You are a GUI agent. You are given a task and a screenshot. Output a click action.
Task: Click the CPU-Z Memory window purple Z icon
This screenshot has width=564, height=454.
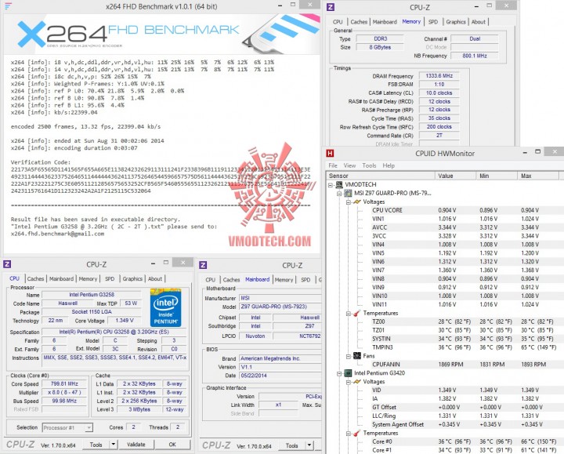click(331, 7)
